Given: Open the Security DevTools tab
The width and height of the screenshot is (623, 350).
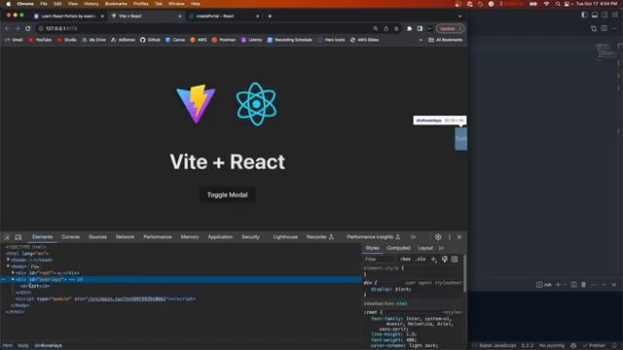Looking at the screenshot, I should [x=250, y=237].
